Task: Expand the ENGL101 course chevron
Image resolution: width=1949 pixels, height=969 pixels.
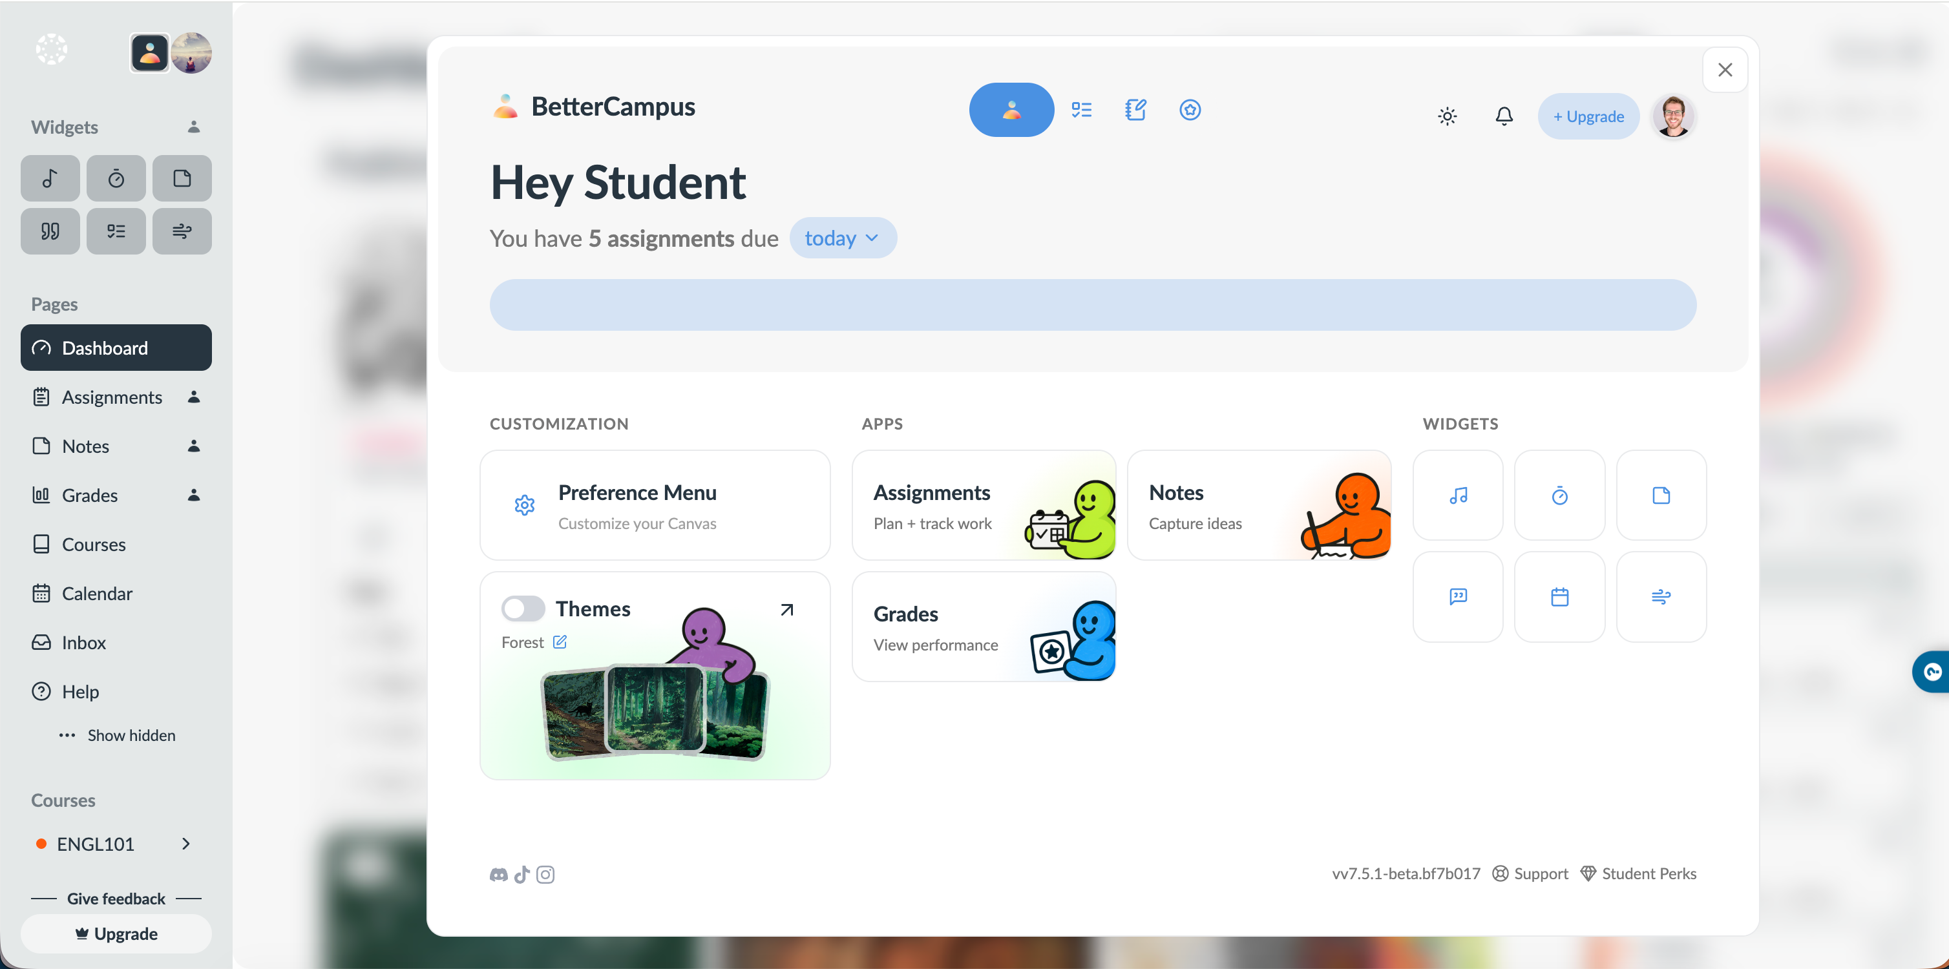Action: pyautogui.click(x=186, y=844)
